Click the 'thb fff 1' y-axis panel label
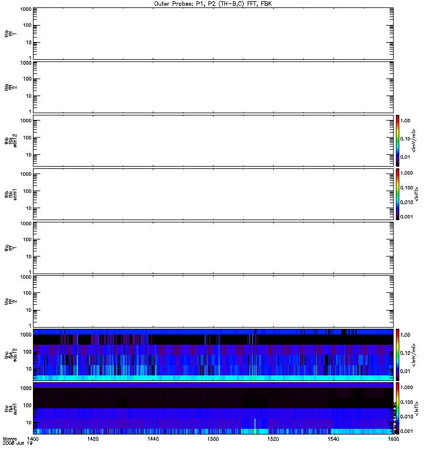 click(10, 34)
